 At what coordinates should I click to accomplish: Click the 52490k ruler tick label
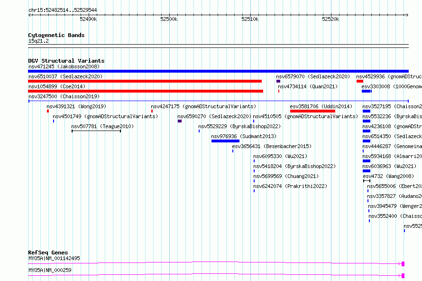point(88,19)
